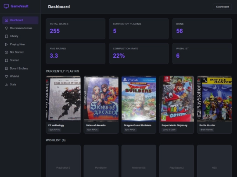
Task: Open the NES wishlist card
Action: [x=215, y=161]
